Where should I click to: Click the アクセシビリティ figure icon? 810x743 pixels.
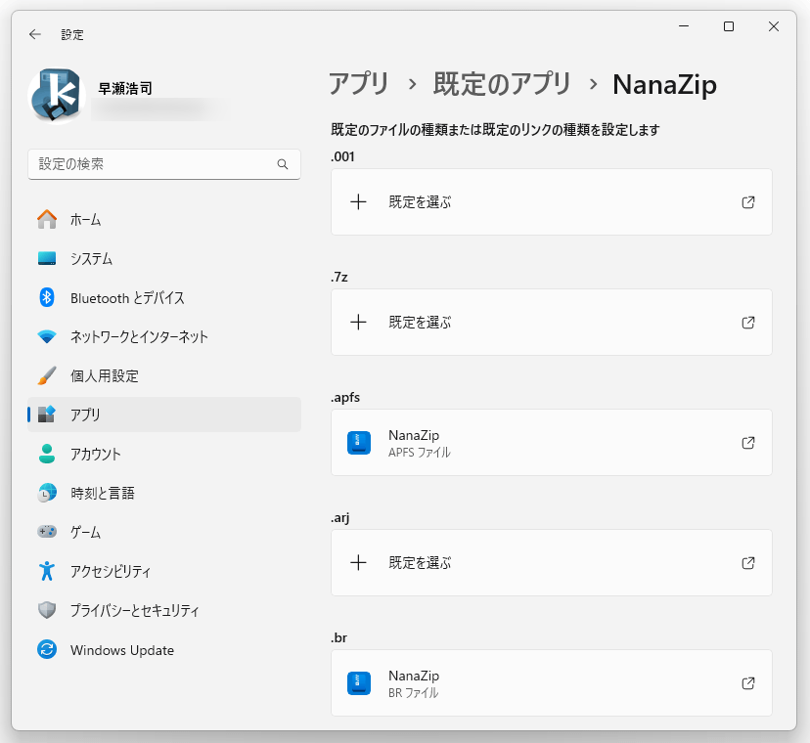[47, 571]
